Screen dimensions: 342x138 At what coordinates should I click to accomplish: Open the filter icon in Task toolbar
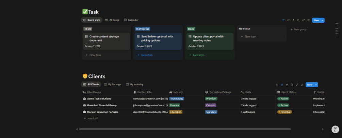(x=283, y=20)
